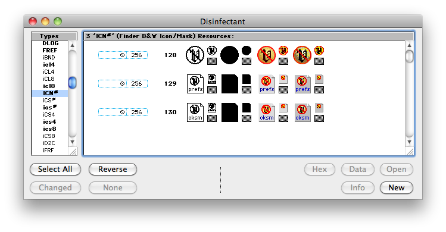Choose the iCS# type entry
446x232 pixels.
[x=50, y=100]
